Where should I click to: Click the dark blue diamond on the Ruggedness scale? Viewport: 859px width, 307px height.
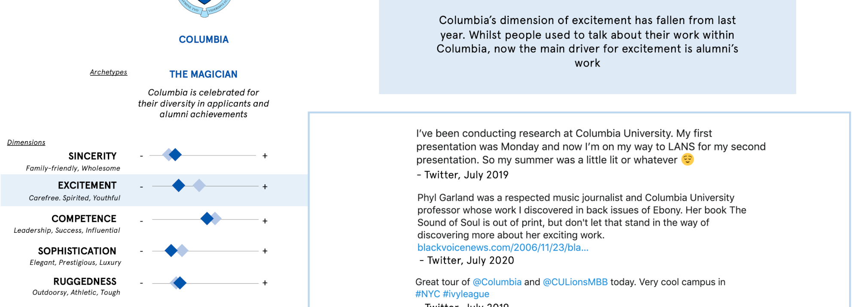[x=180, y=283]
